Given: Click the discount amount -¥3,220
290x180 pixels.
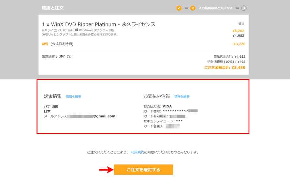Looking at the screenshot, I should (239, 44).
